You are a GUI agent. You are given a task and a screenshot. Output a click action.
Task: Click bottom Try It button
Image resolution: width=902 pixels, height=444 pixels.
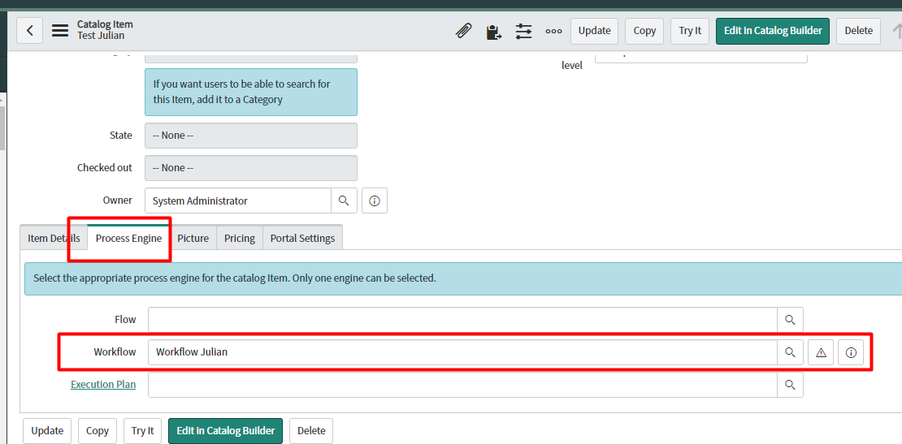pos(143,431)
